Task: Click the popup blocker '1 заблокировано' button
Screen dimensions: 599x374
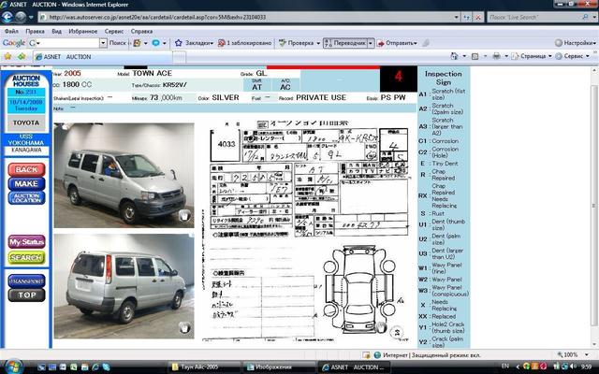Action: point(244,43)
